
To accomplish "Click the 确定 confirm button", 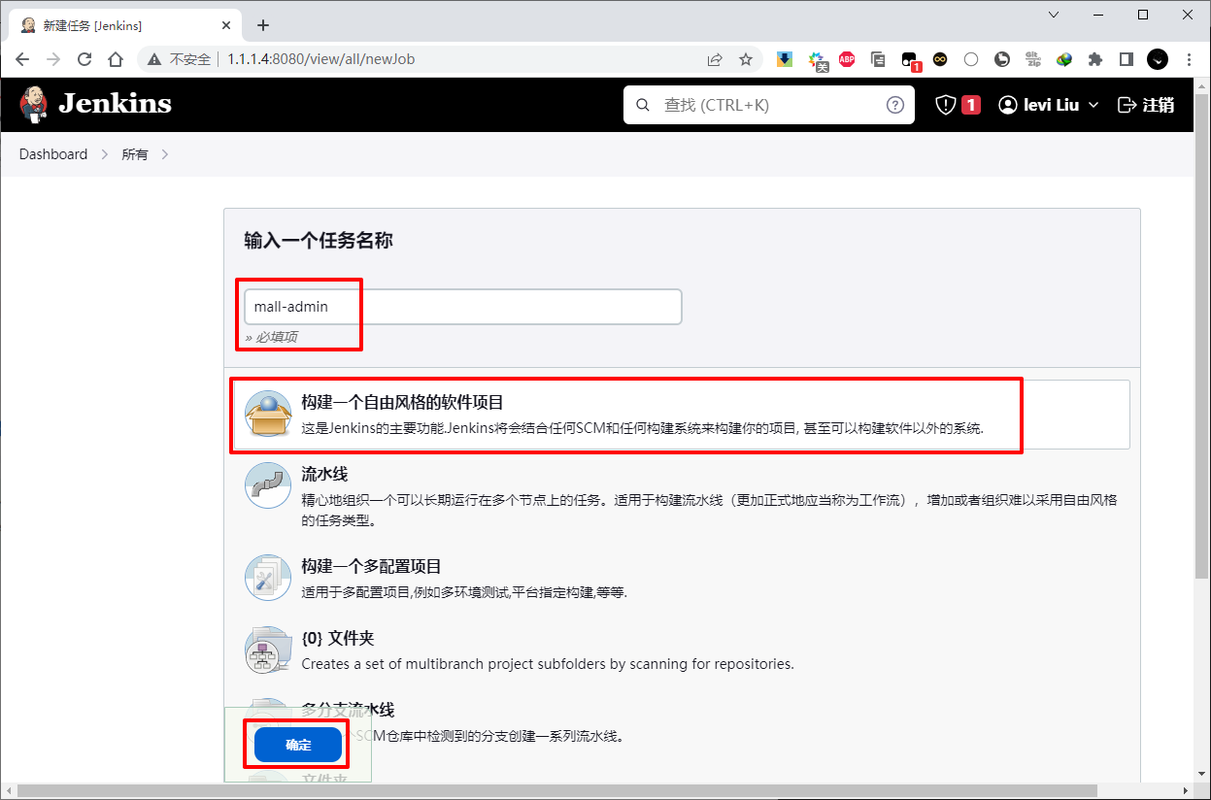I will pyautogui.click(x=298, y=745).
